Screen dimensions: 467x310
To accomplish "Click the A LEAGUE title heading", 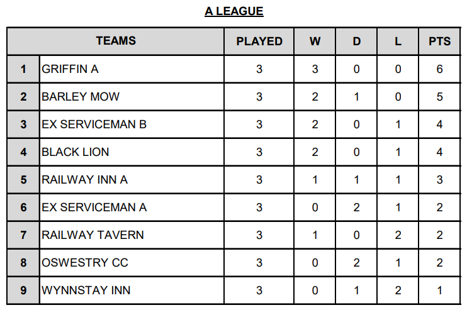I will coord(233,11).
